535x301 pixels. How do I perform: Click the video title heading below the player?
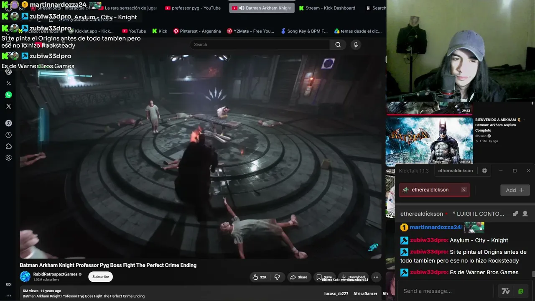[x=108, y=265]
